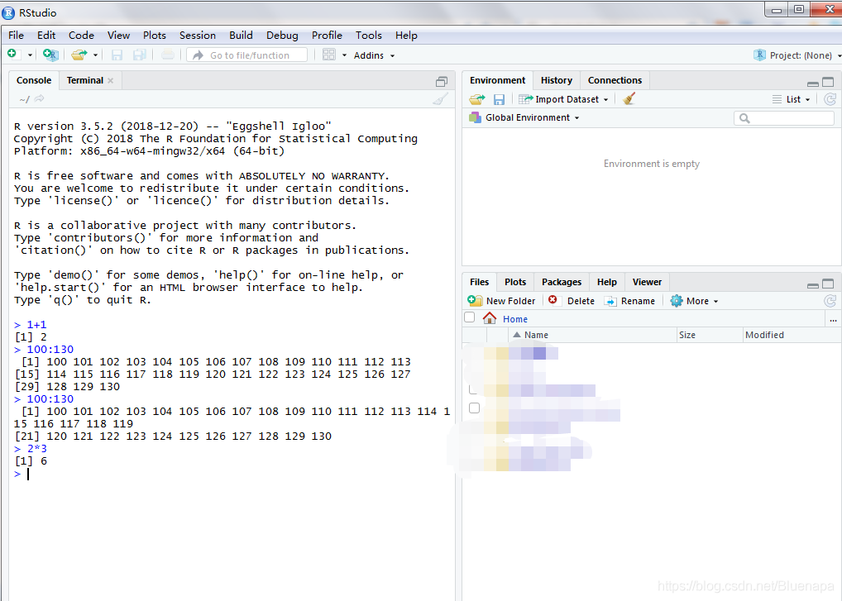Click the console pane restore windows icon
The height and width of the screenshot is (601, 842).
pos(442,82)
